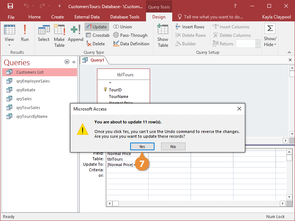Switch to the Create ribbon tab
295x221 pixels.
[58, 17]
